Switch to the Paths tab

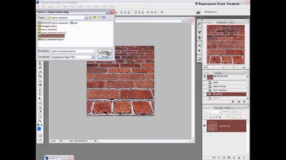tap(228, 108)
